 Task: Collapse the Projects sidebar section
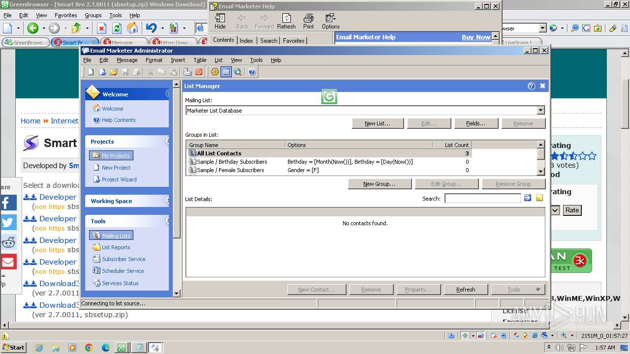tap(167, 142)
